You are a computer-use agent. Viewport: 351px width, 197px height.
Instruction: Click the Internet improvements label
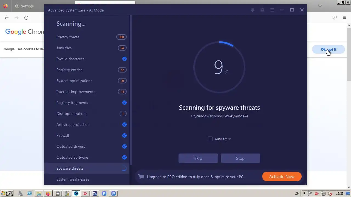point(76,92)
